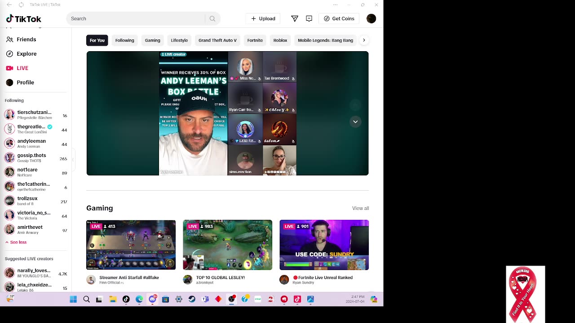Collapse following list with See less
The image size is (575, 323).
tap(16, 242)
